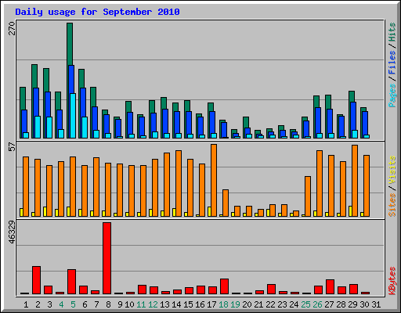Click the cyan Pages bar for day 2
This screenshot has width=401, height=313.
(x=38, y=127)
